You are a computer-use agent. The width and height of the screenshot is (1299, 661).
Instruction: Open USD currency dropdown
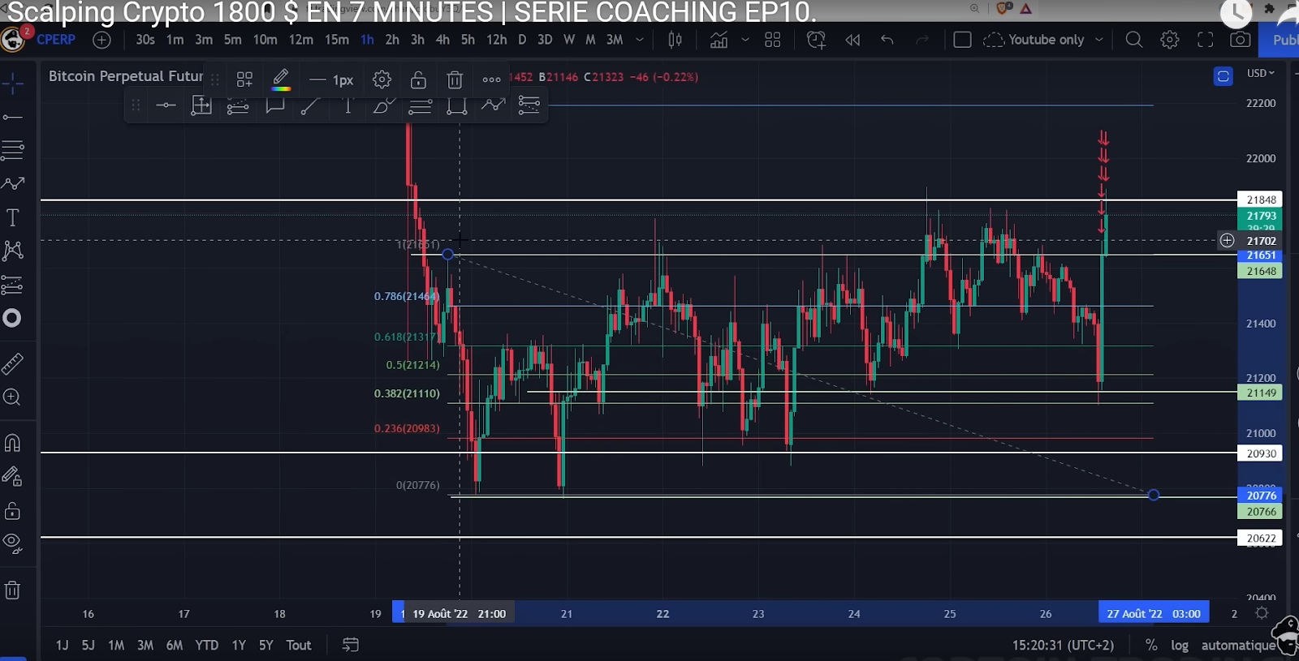(1261, 73)
